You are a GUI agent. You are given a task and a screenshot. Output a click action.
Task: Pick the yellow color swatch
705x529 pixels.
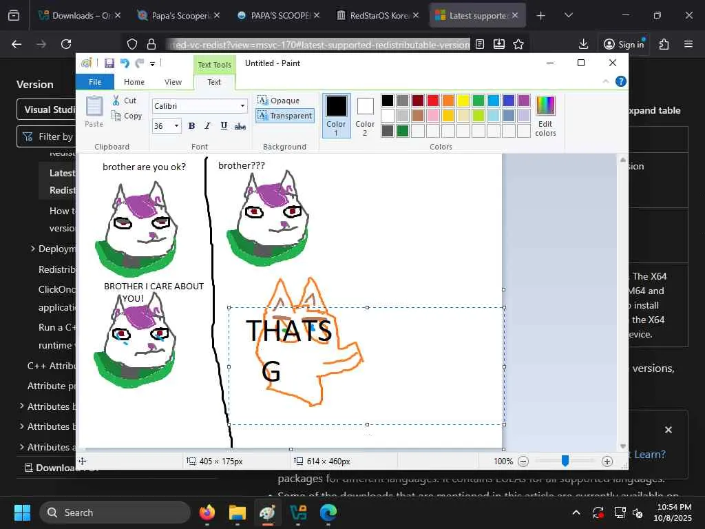pyautogui.click(x=463, y=101)
